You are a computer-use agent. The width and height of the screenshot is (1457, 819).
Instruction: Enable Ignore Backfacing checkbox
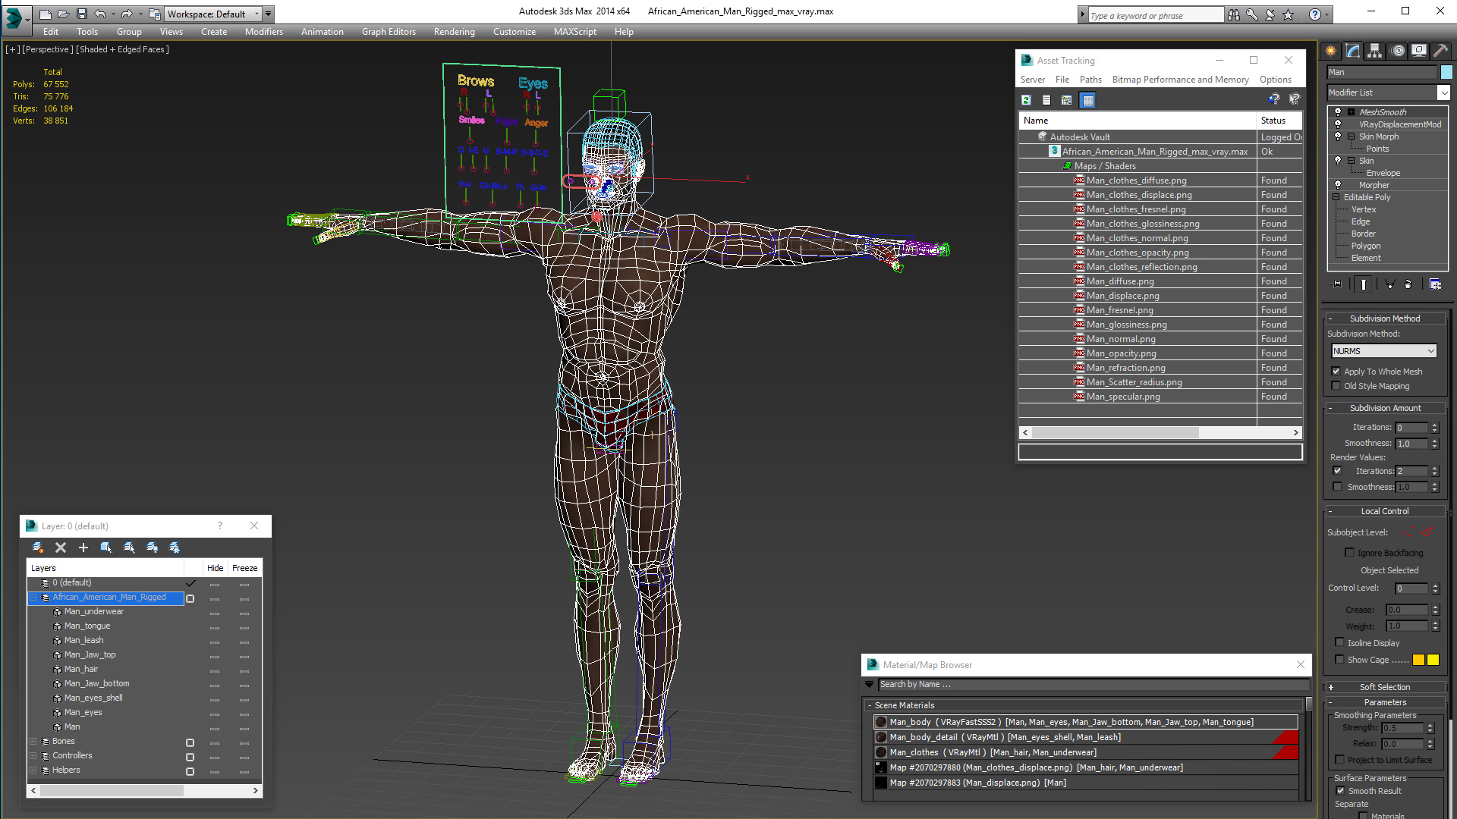tap(1349, 552)
